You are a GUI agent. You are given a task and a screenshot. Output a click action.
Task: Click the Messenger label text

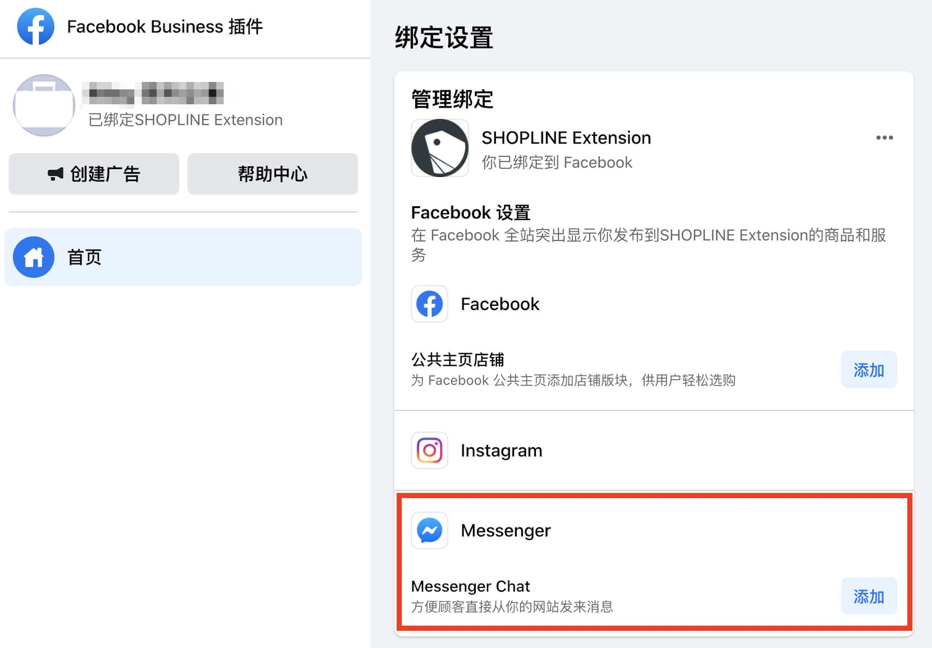[506, 531]
